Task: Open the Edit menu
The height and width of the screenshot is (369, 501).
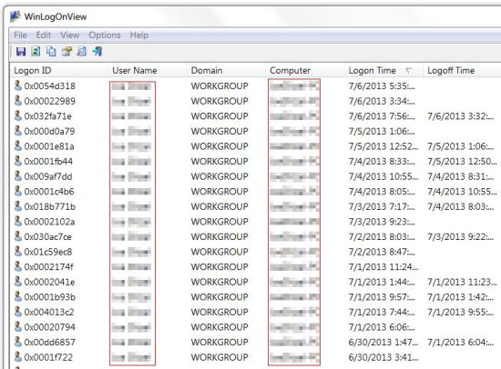Action: [x=43, y=35]
